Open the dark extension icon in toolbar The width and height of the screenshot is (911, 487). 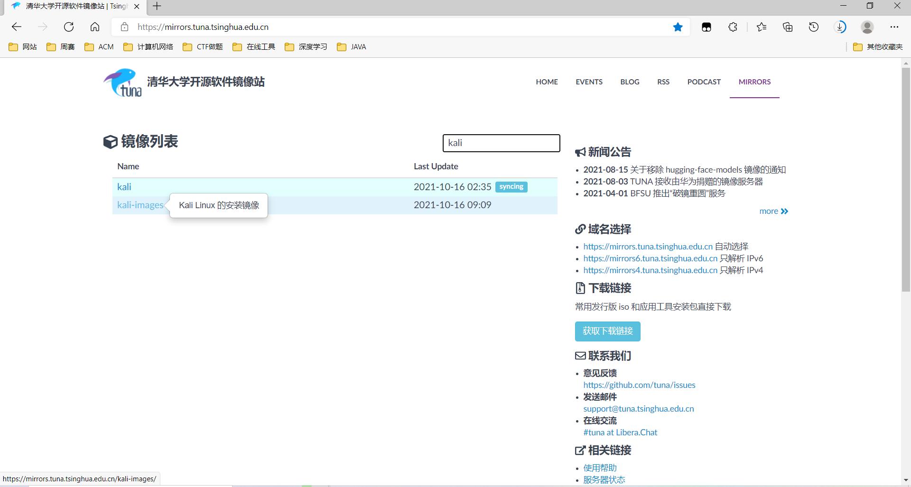(706, 27)
